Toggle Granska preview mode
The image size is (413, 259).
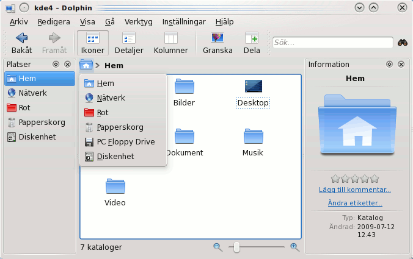pos(217,43)
